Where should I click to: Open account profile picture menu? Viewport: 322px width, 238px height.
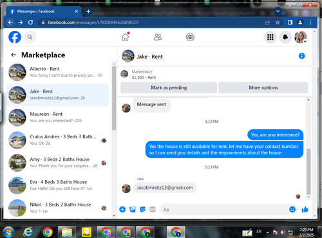301,37
